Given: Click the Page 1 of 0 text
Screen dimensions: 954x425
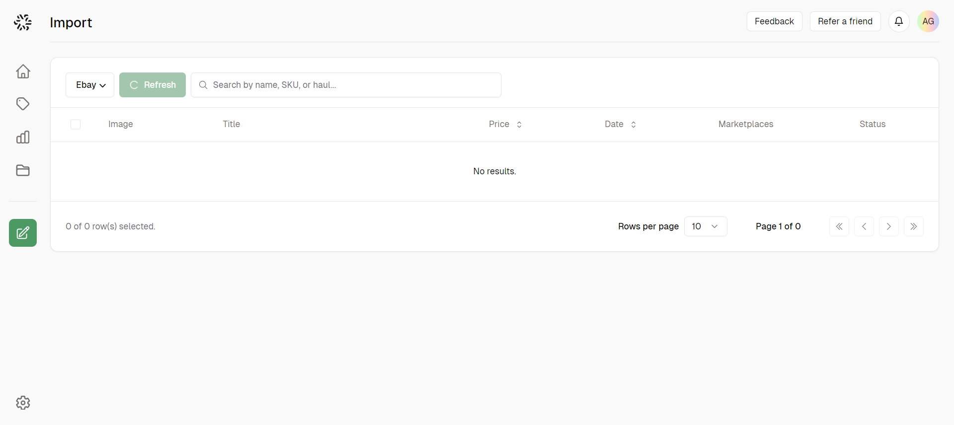Looking at the screenshot, I should coord(778,226).
